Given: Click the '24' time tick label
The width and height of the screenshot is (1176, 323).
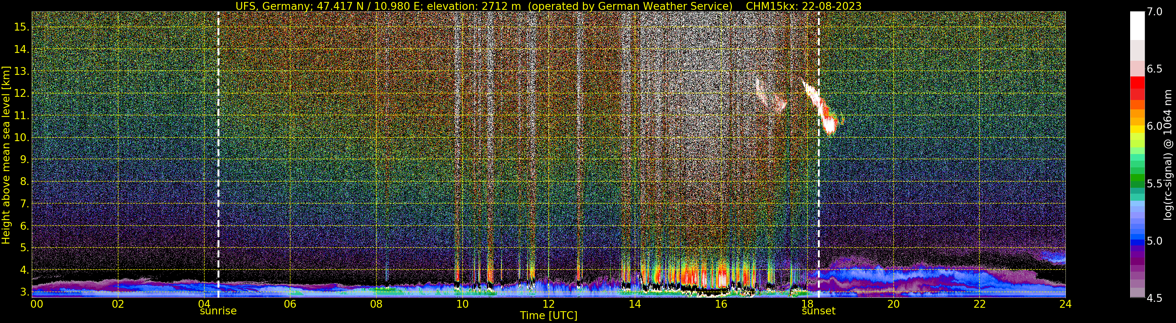Looking at the screenshot, I should tap(1065, 304).
